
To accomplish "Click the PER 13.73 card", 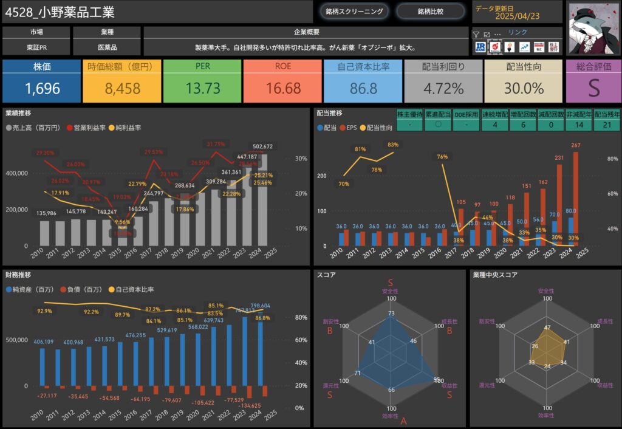I will click(x=202, y=81).
